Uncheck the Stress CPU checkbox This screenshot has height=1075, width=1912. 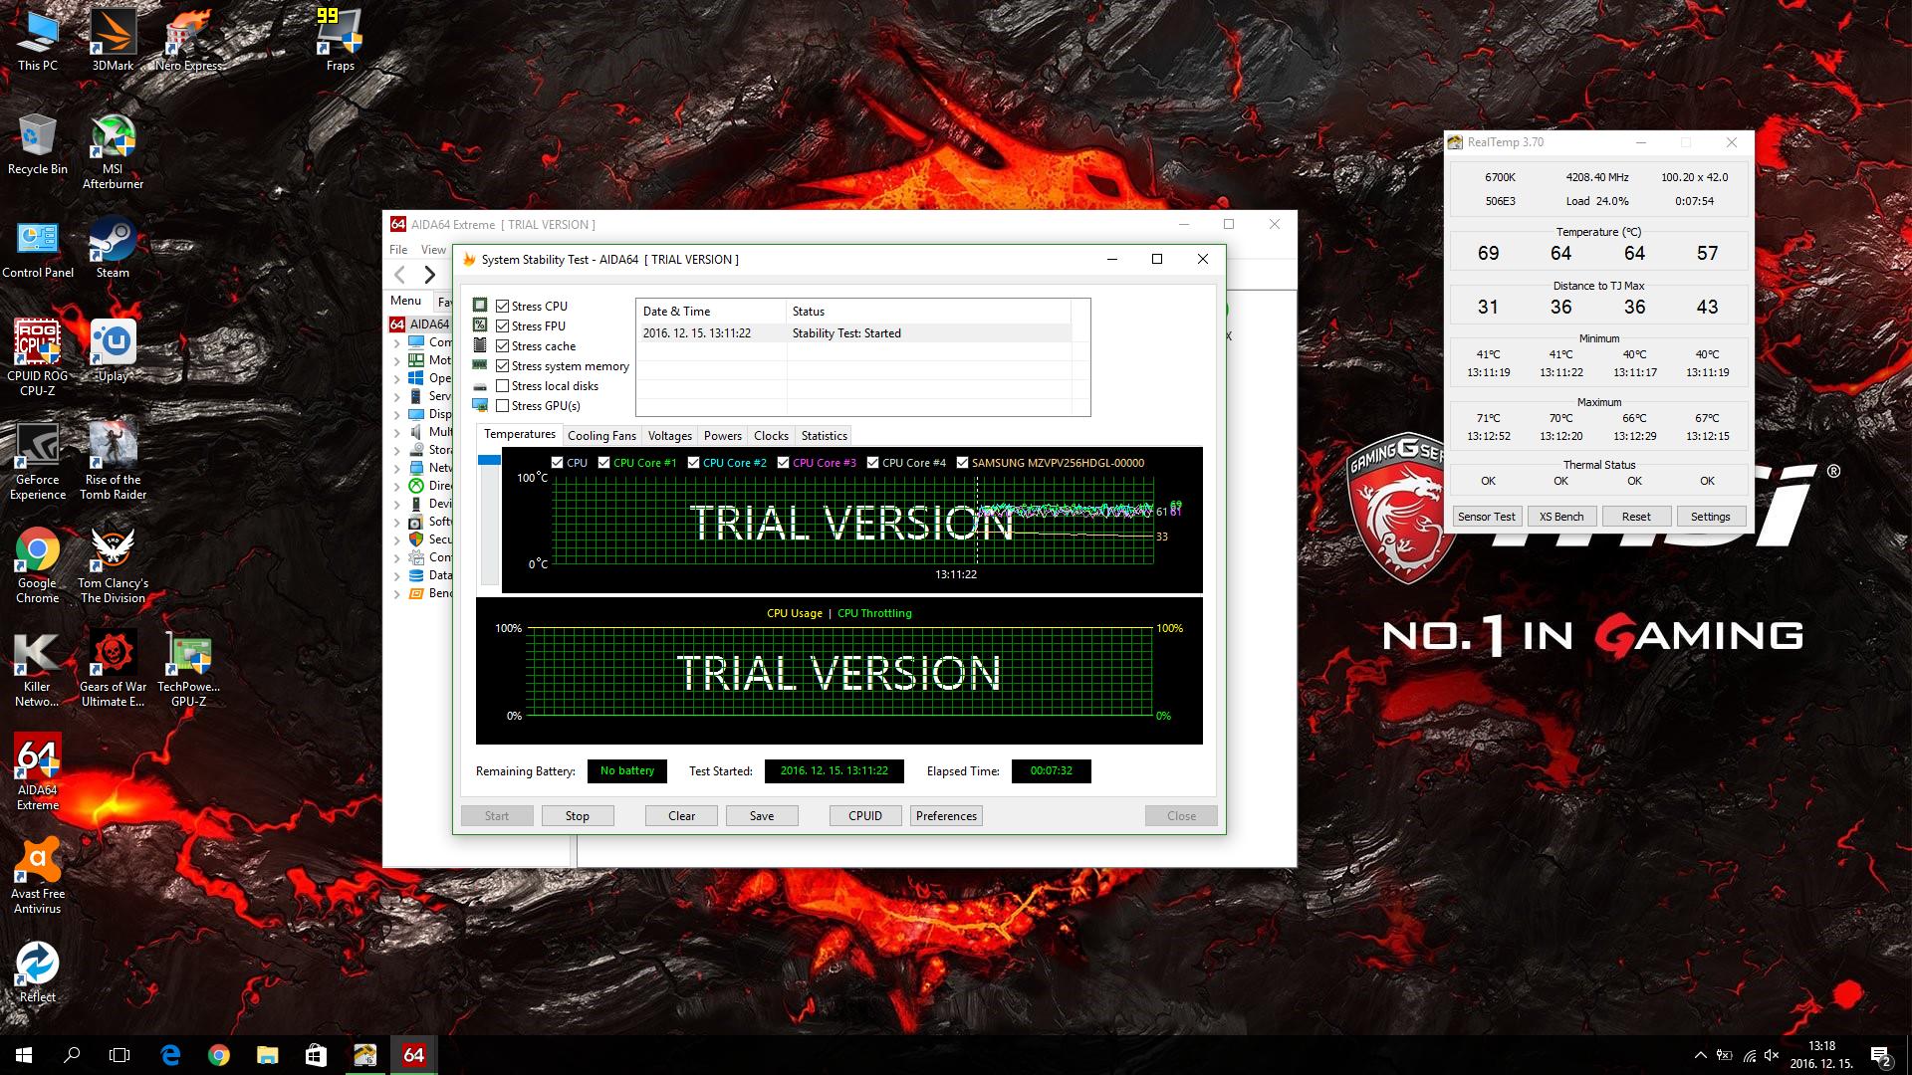click(503, 307)
